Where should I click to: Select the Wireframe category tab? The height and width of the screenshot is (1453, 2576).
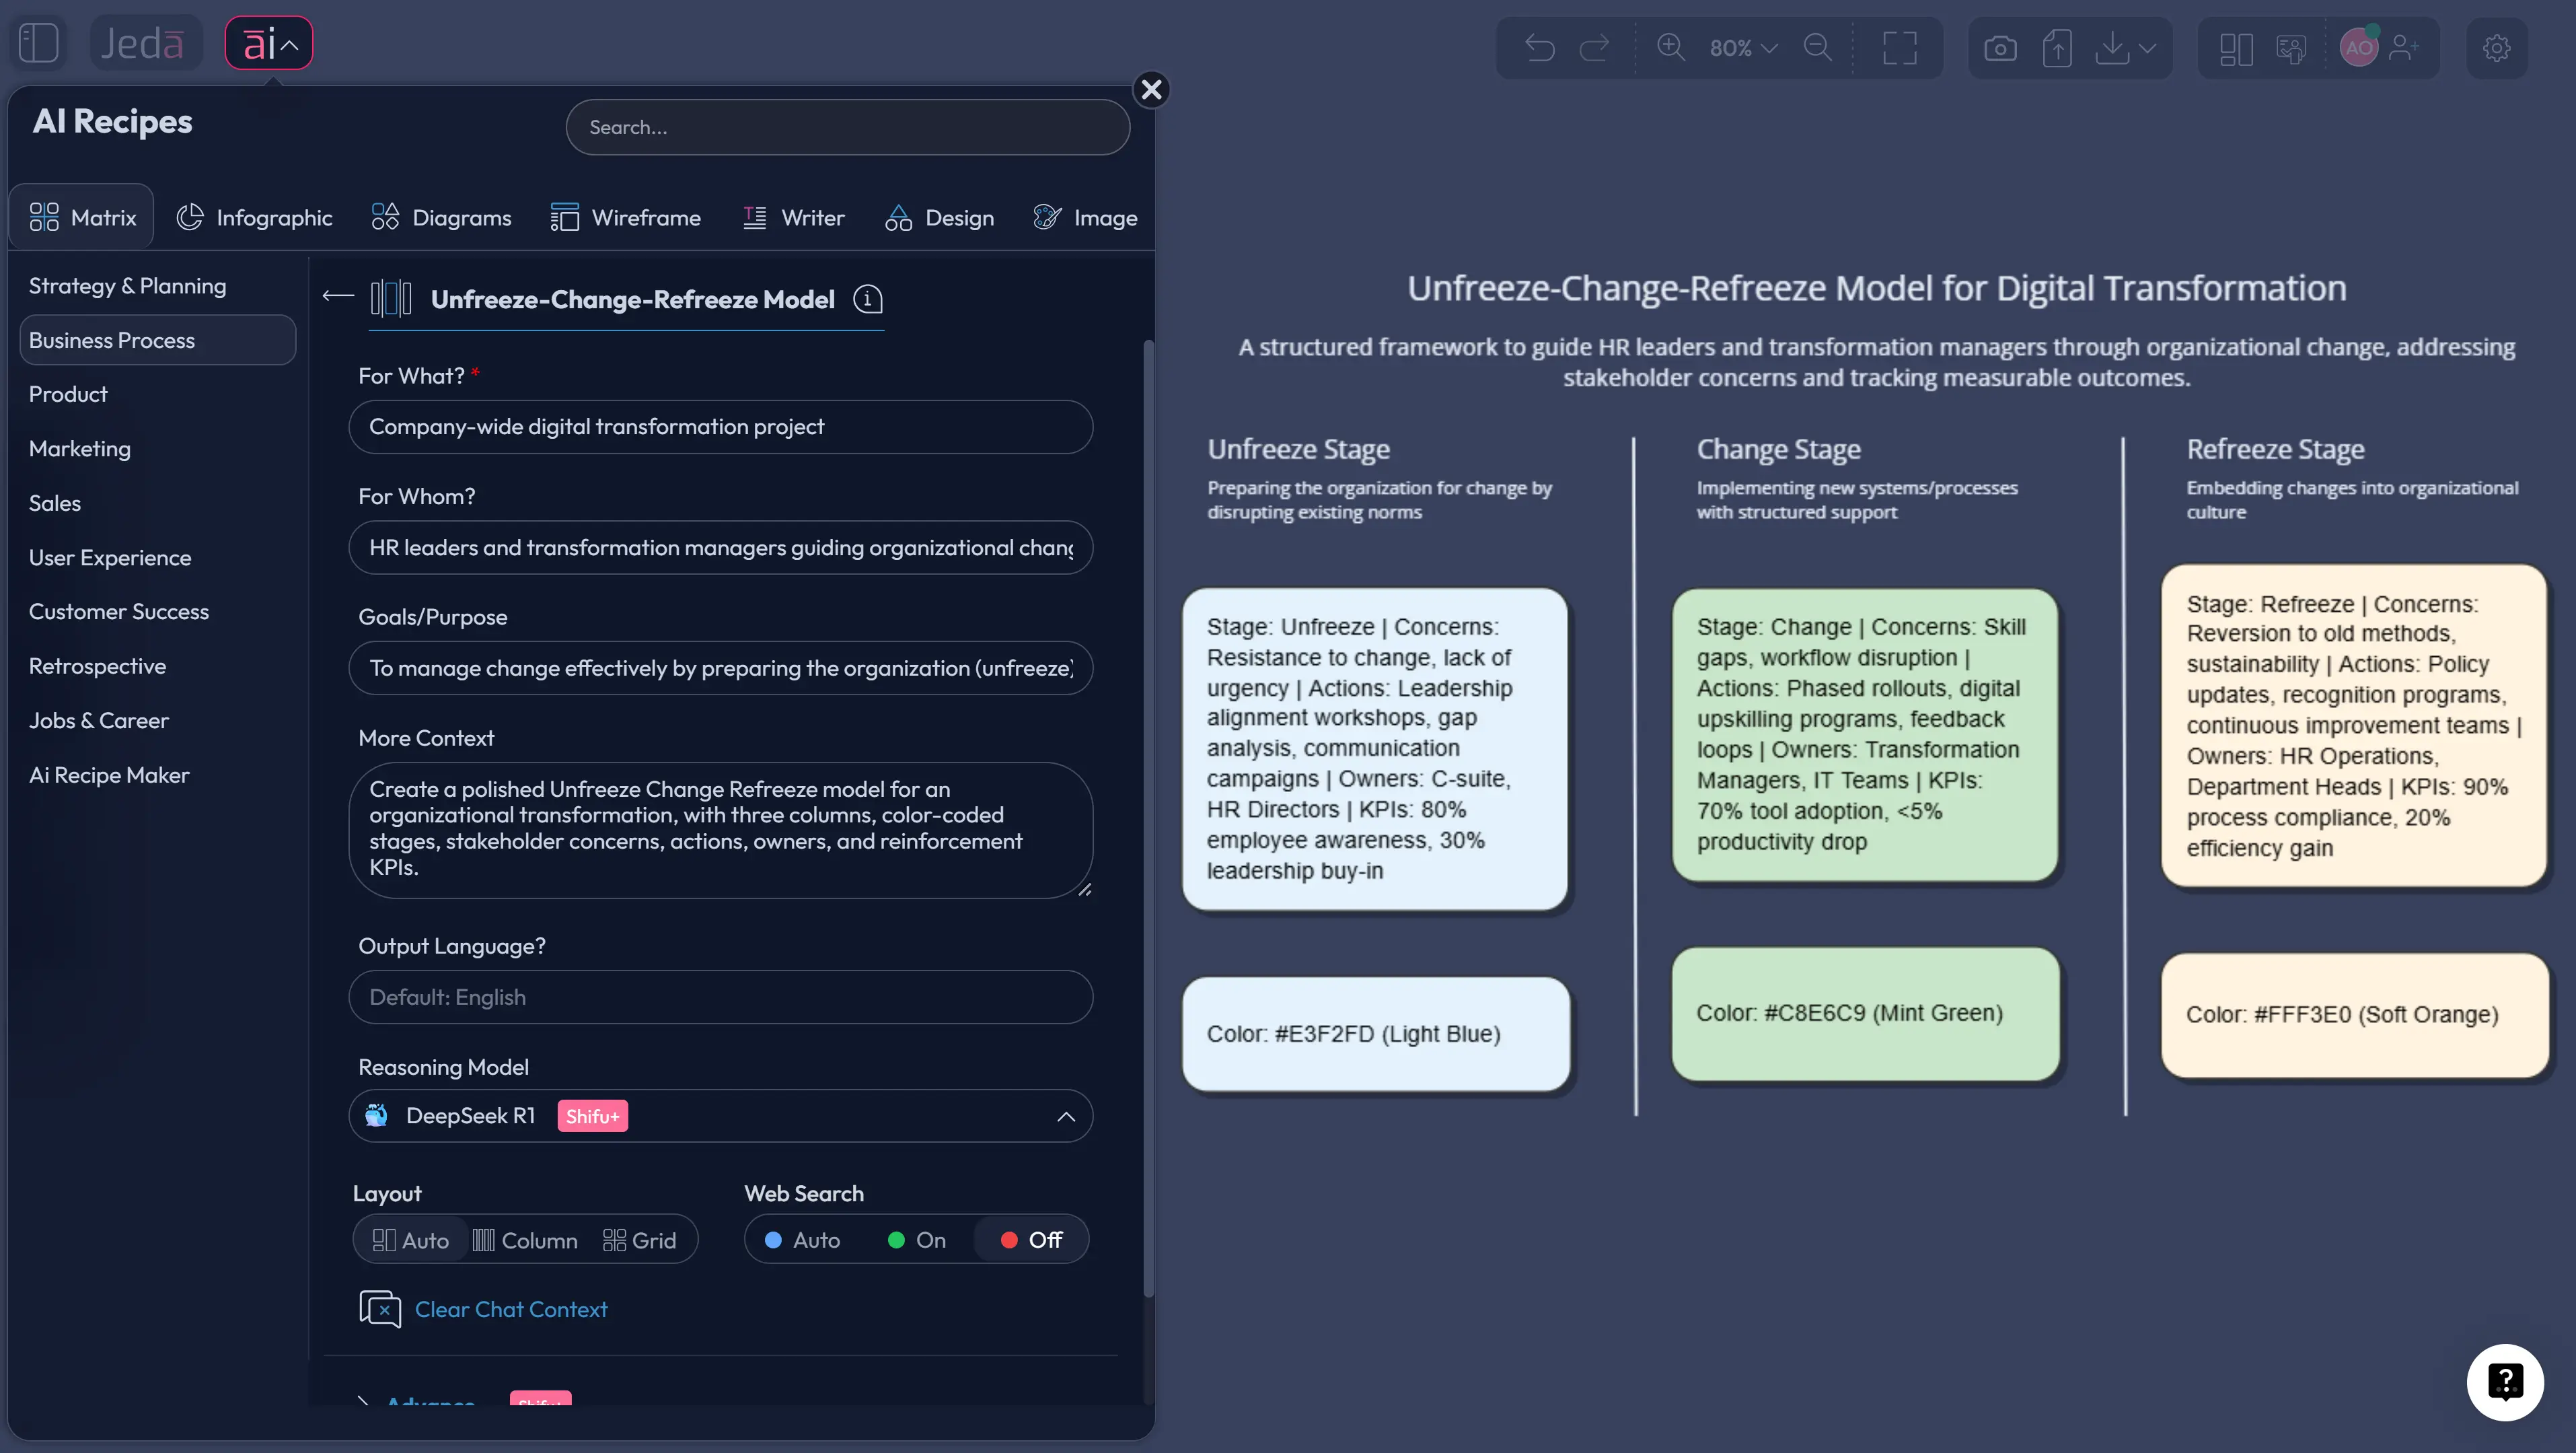click(626, 217)
